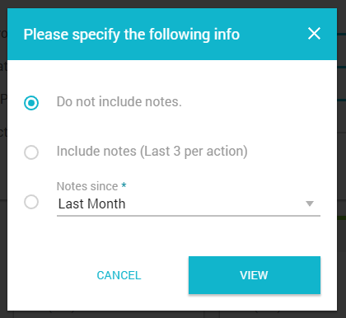346x318 pixels.
Task: Click the word 'notes' in the first option
Action: [x=162, y=102]
